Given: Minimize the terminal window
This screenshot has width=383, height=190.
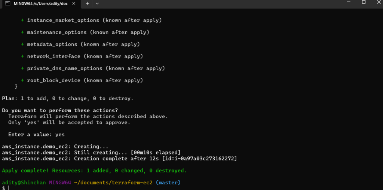Looking at the screenshot, I should pyautogui.click(x=347, y=3).
